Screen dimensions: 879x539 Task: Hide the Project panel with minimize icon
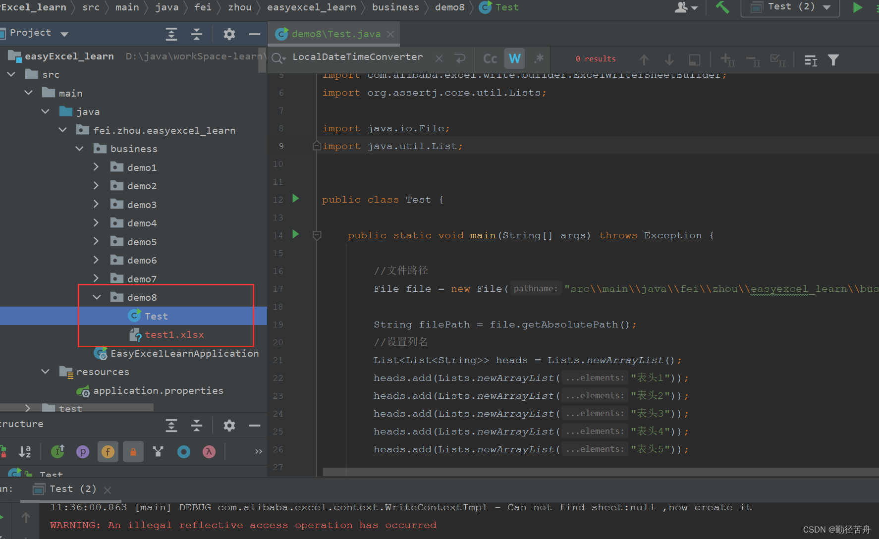[x=255, y=34]
